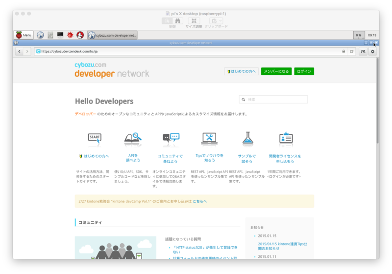Screen dimensions: 392x274
Task: Open Mathematica red spiky icon
Action: pyautogui.click(x=70, y=35)
